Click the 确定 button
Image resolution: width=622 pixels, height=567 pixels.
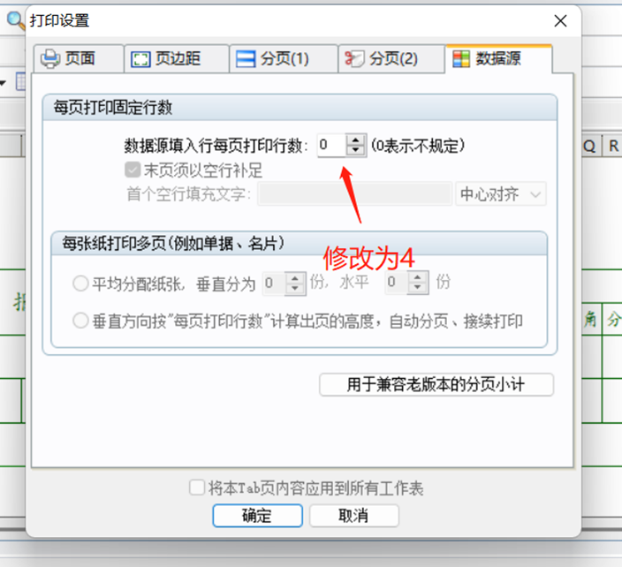257,516
